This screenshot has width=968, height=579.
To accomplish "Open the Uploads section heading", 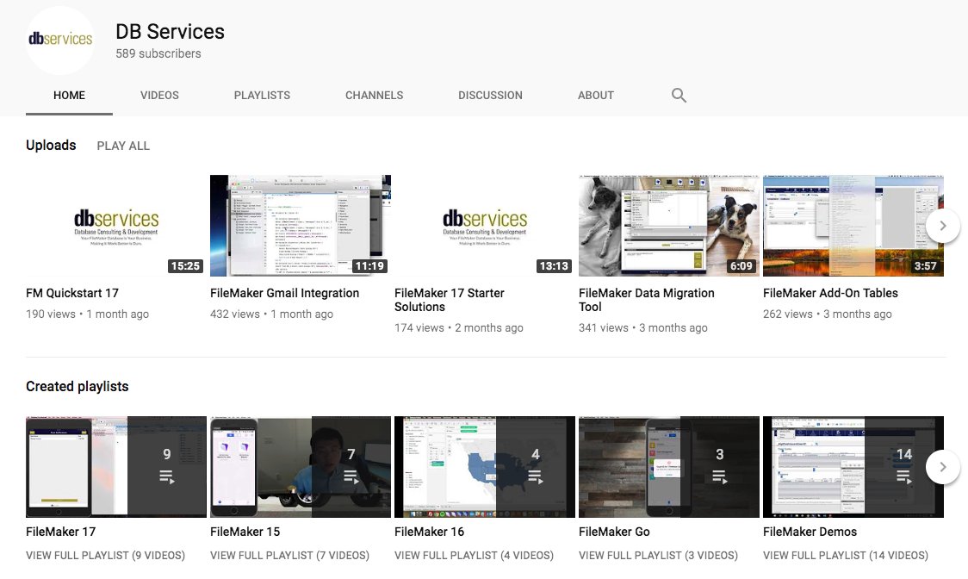I will (x=51, y=146).
